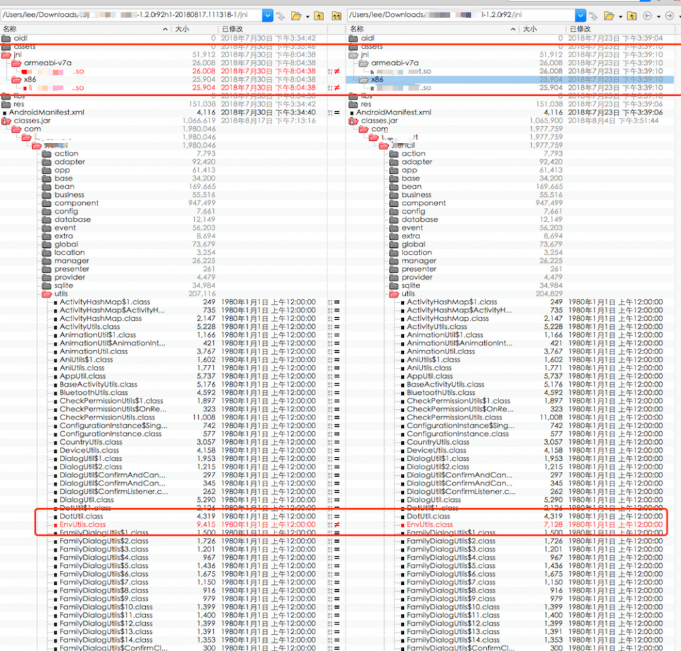The image size is (681, 651).
Task: Expand the bean folder in right pane
Action: point(394,187)
